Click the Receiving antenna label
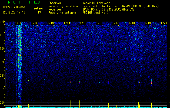Image resolution: width=170 pixels, height=108 pixels. (x=62, y=13)
